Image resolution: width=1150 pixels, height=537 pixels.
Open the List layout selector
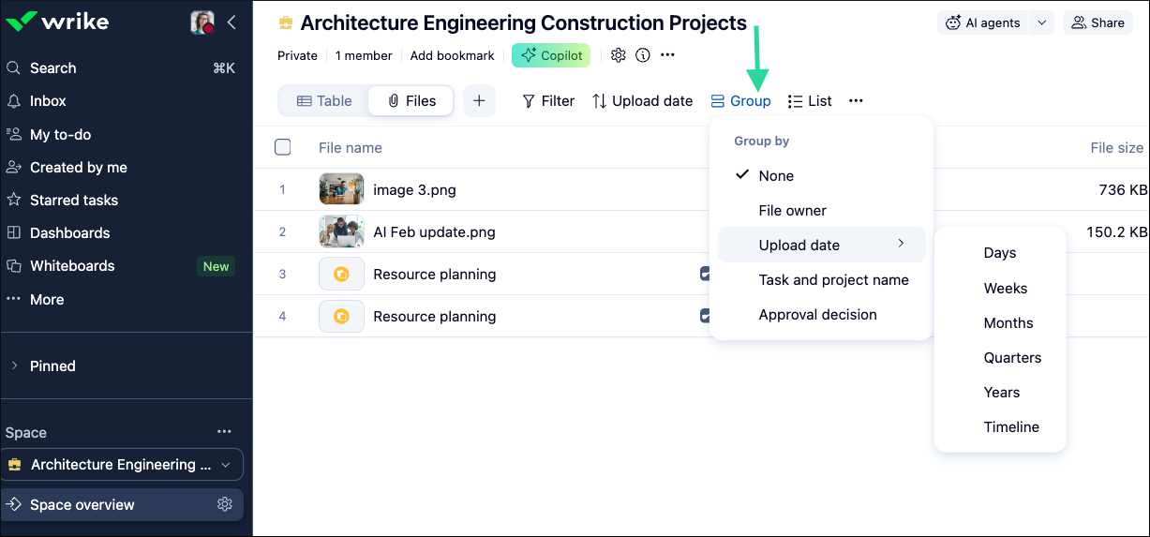(810, 101)
